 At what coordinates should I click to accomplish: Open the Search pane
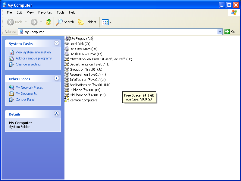[x=65, y=22]
